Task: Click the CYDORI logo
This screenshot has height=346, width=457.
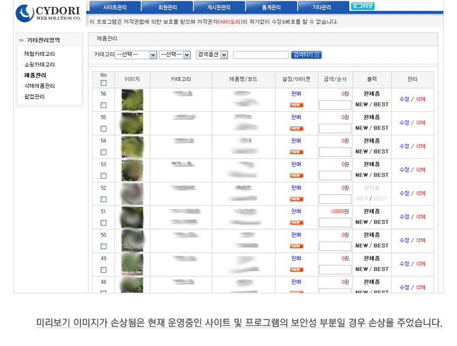Action: click(48, 12)
